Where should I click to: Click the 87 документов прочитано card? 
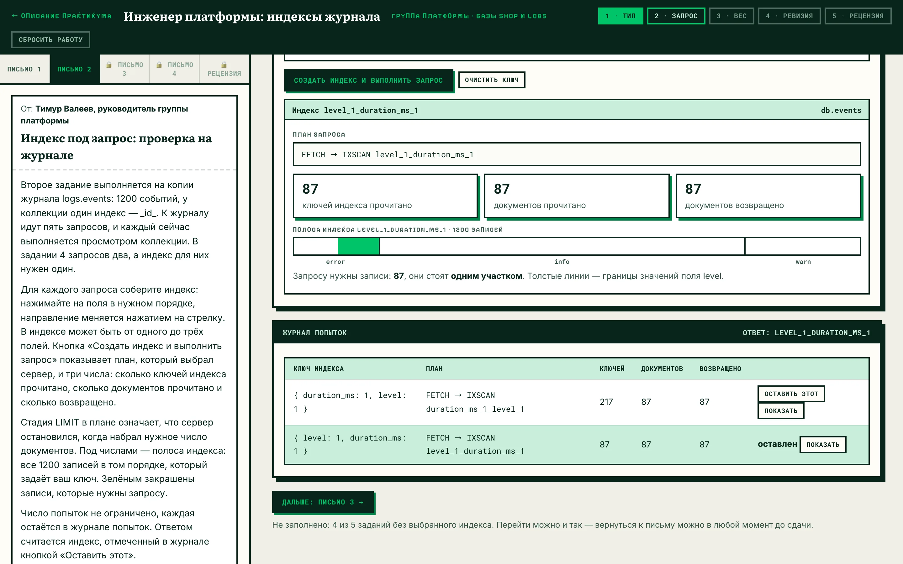point(577,196)
